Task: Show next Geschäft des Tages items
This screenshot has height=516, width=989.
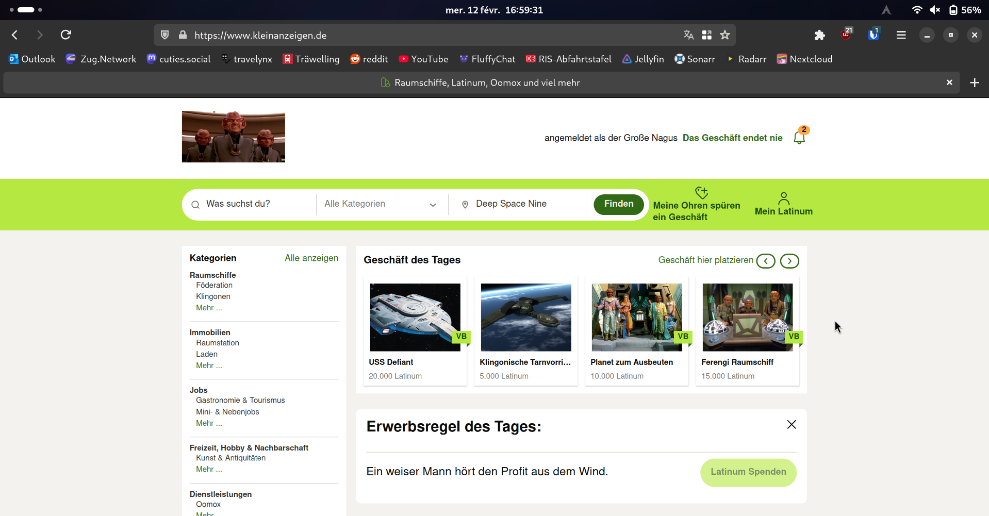Action: tap(789, 261)
